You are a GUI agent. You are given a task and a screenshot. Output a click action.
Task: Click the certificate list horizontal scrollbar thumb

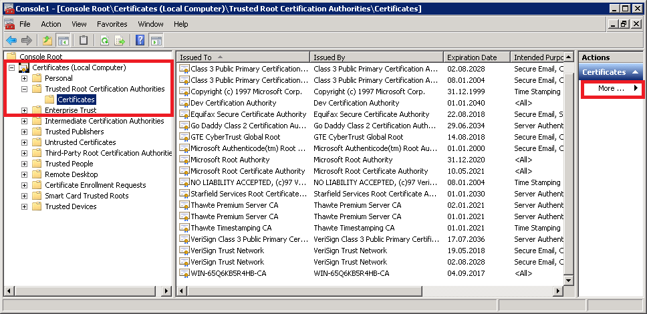click(304, 291)
